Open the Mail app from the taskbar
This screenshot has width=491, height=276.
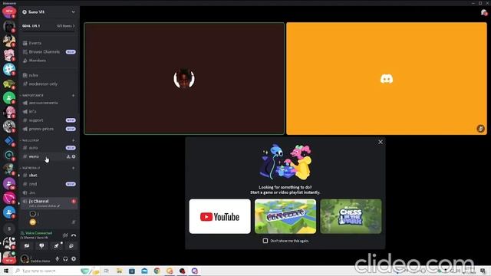pyautogui.click(x=144, y=271)
